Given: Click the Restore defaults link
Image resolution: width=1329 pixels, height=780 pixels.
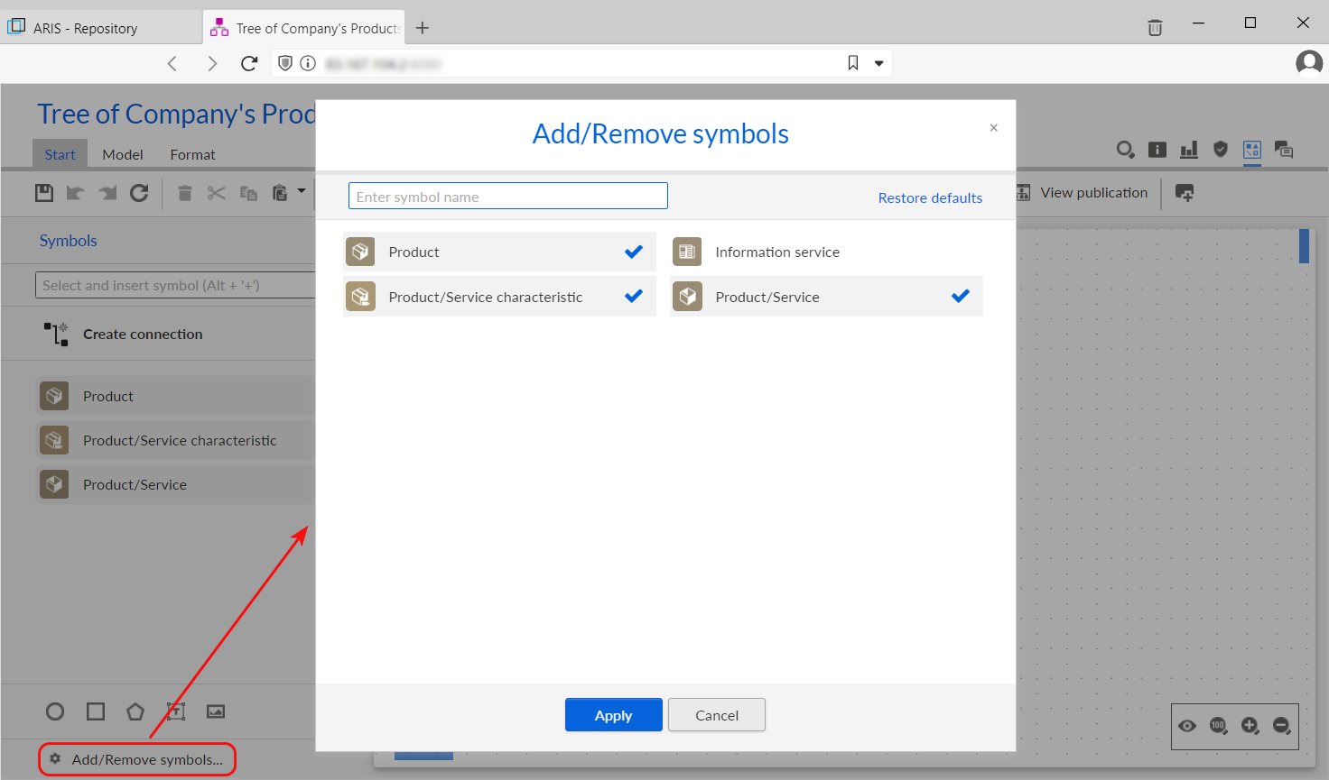Looking at the screenshot, I should pyautogui.click(x=930, y=198).
